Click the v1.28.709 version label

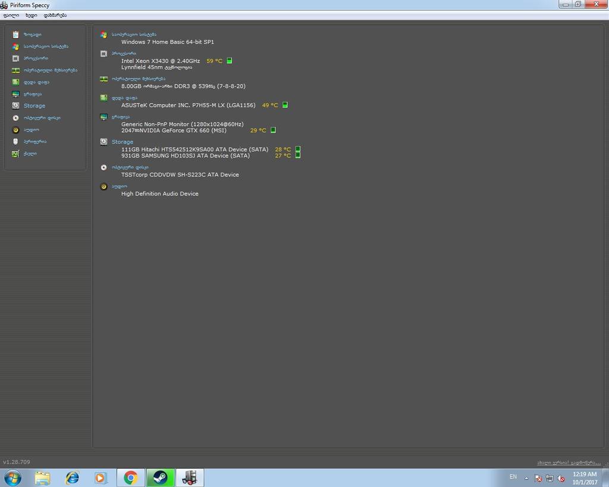pos(16,462)
